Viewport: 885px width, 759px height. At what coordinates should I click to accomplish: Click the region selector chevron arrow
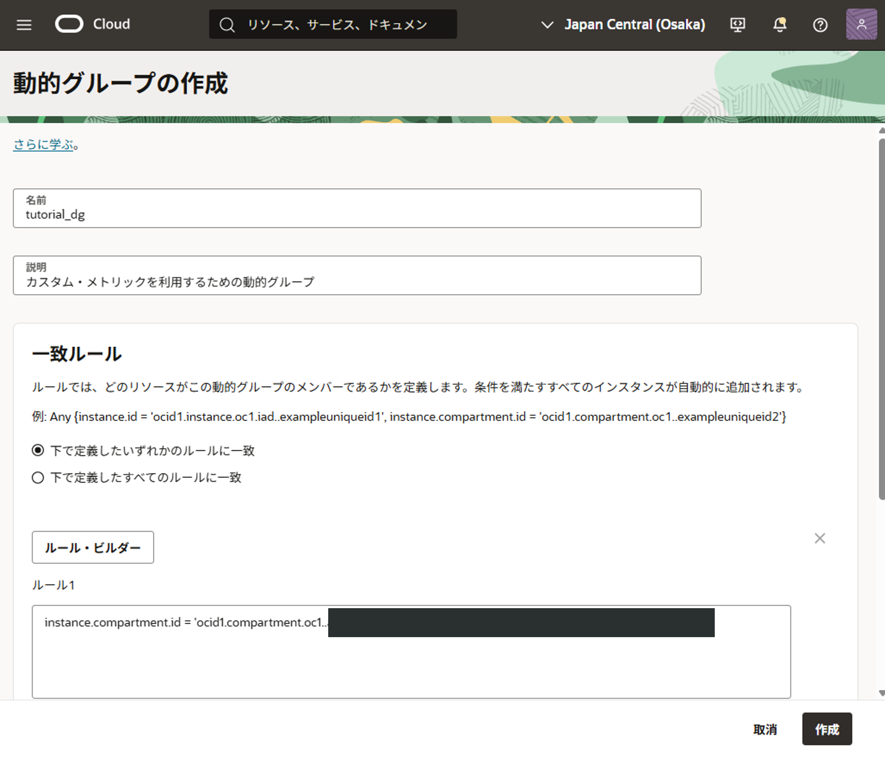click(547, 25)
